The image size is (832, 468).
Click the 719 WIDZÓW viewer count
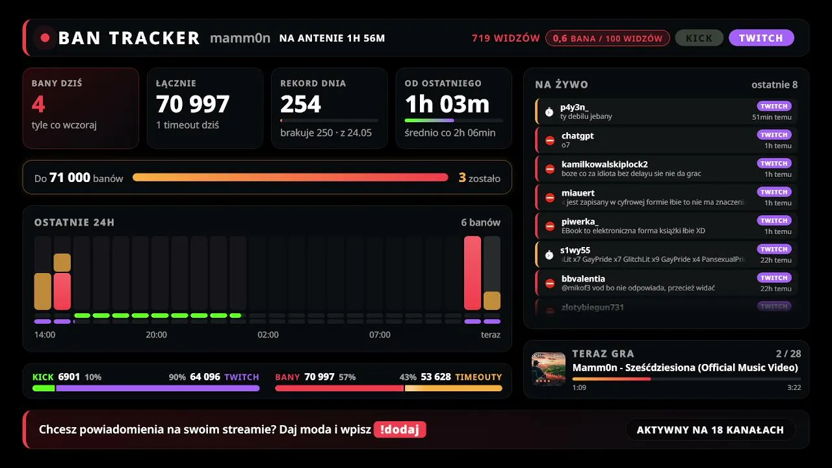[x=506, y=38]
